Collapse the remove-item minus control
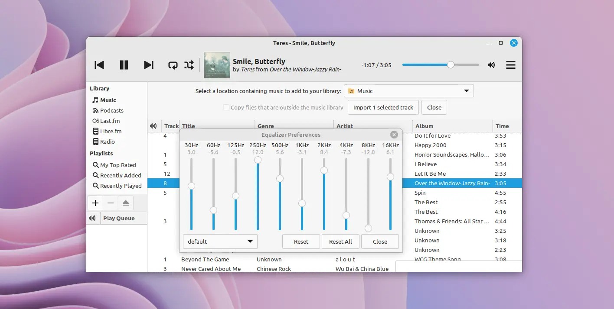614x309 pixels. click(110, 203)
